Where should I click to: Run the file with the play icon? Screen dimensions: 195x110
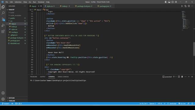point(182,6)
